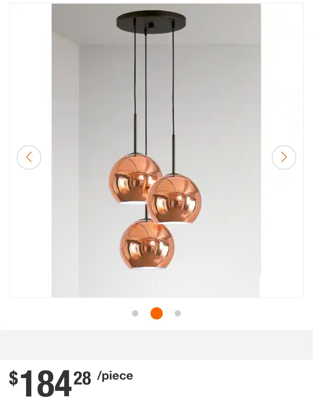This screenshot has height=405, width=313.
Task: Select the first carousel dot
Action: coord(135,313)
